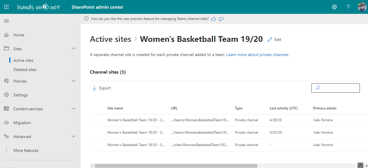Give thumbs down feedback on preview feature
The width and height of the screenshot is (368, 168).
click(221, 19)
